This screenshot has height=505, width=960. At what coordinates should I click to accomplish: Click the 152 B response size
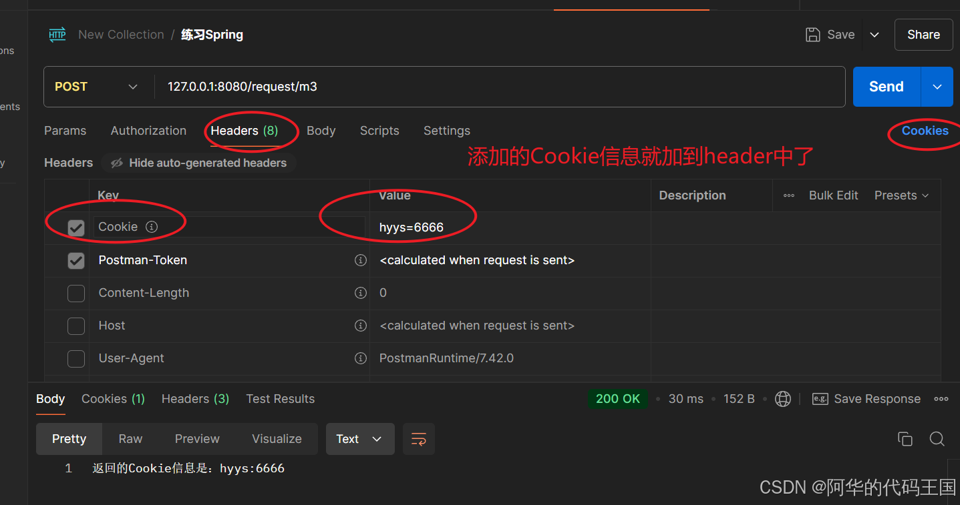(x=739, y=399)
